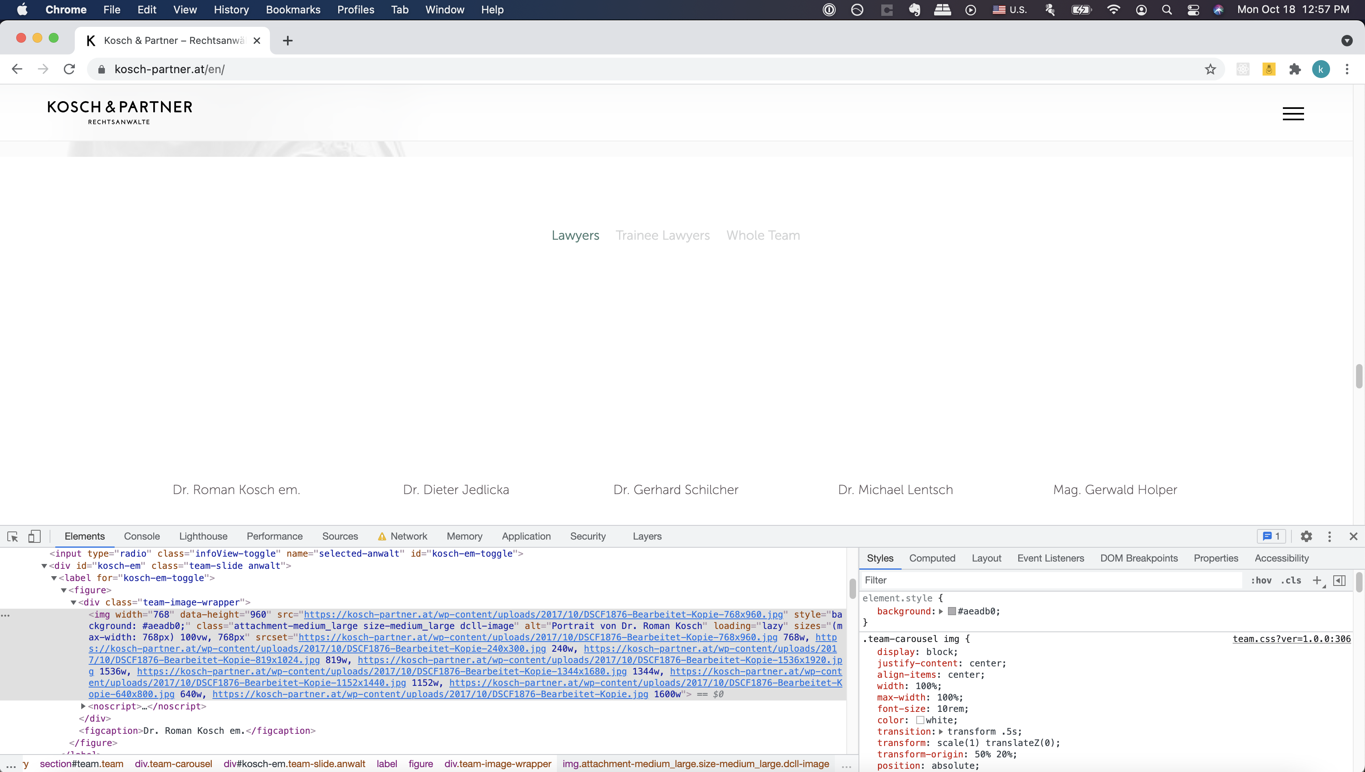Open the console messages badge showing 1

(1271, 536)
